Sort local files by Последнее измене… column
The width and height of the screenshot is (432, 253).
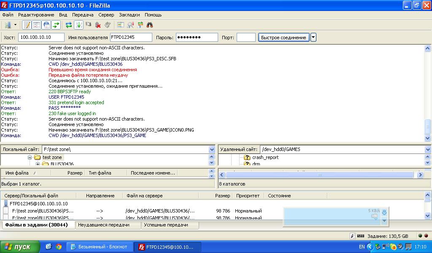click(152, 173)
